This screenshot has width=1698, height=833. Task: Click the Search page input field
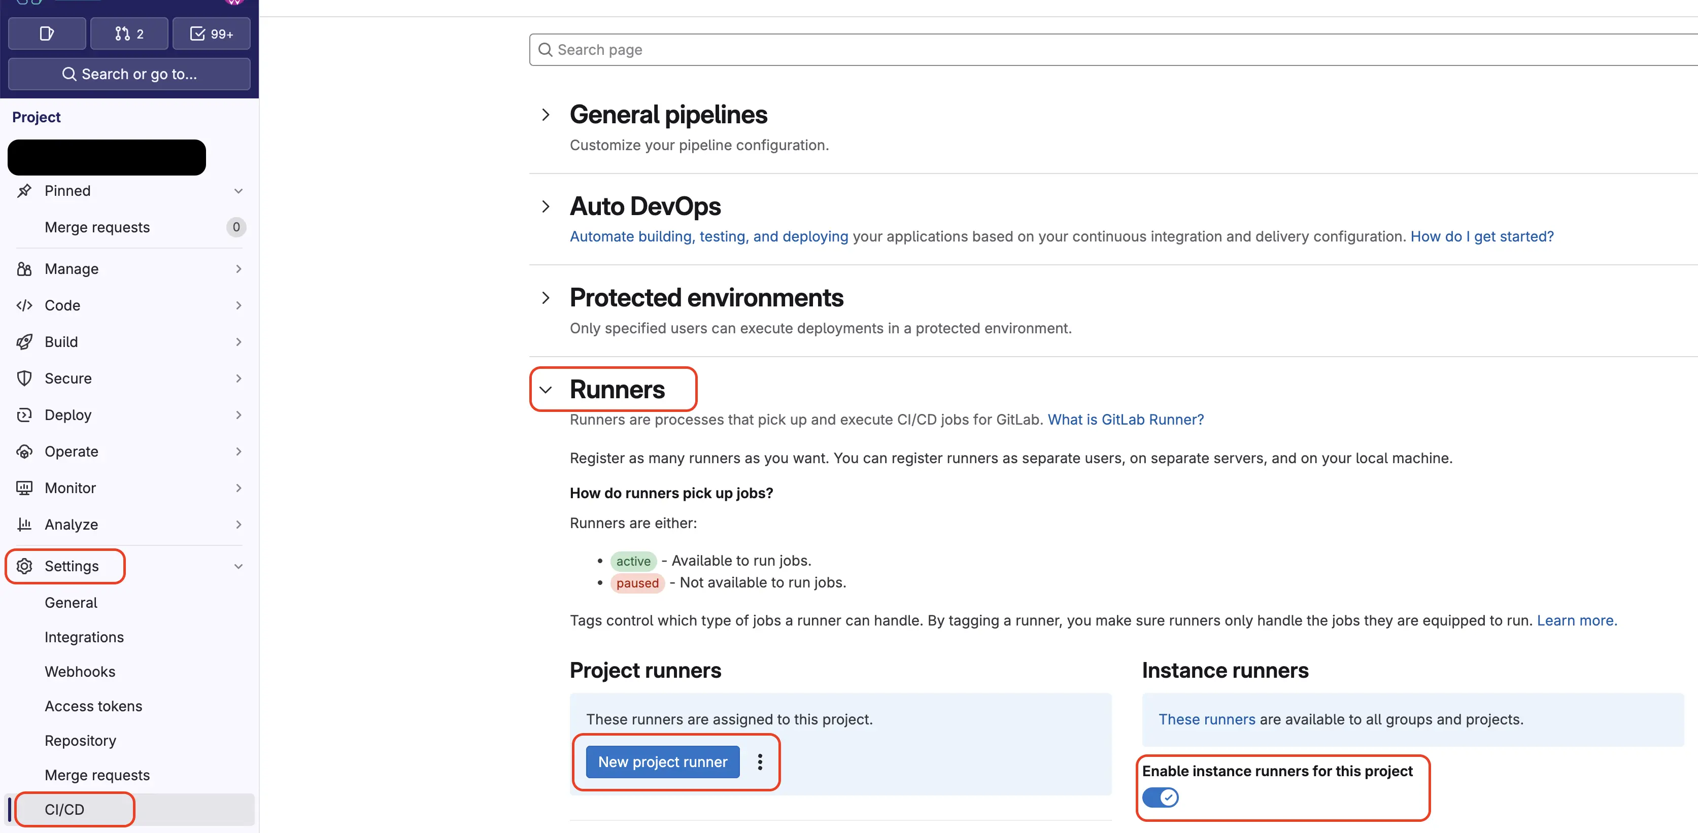[1055, 49]
